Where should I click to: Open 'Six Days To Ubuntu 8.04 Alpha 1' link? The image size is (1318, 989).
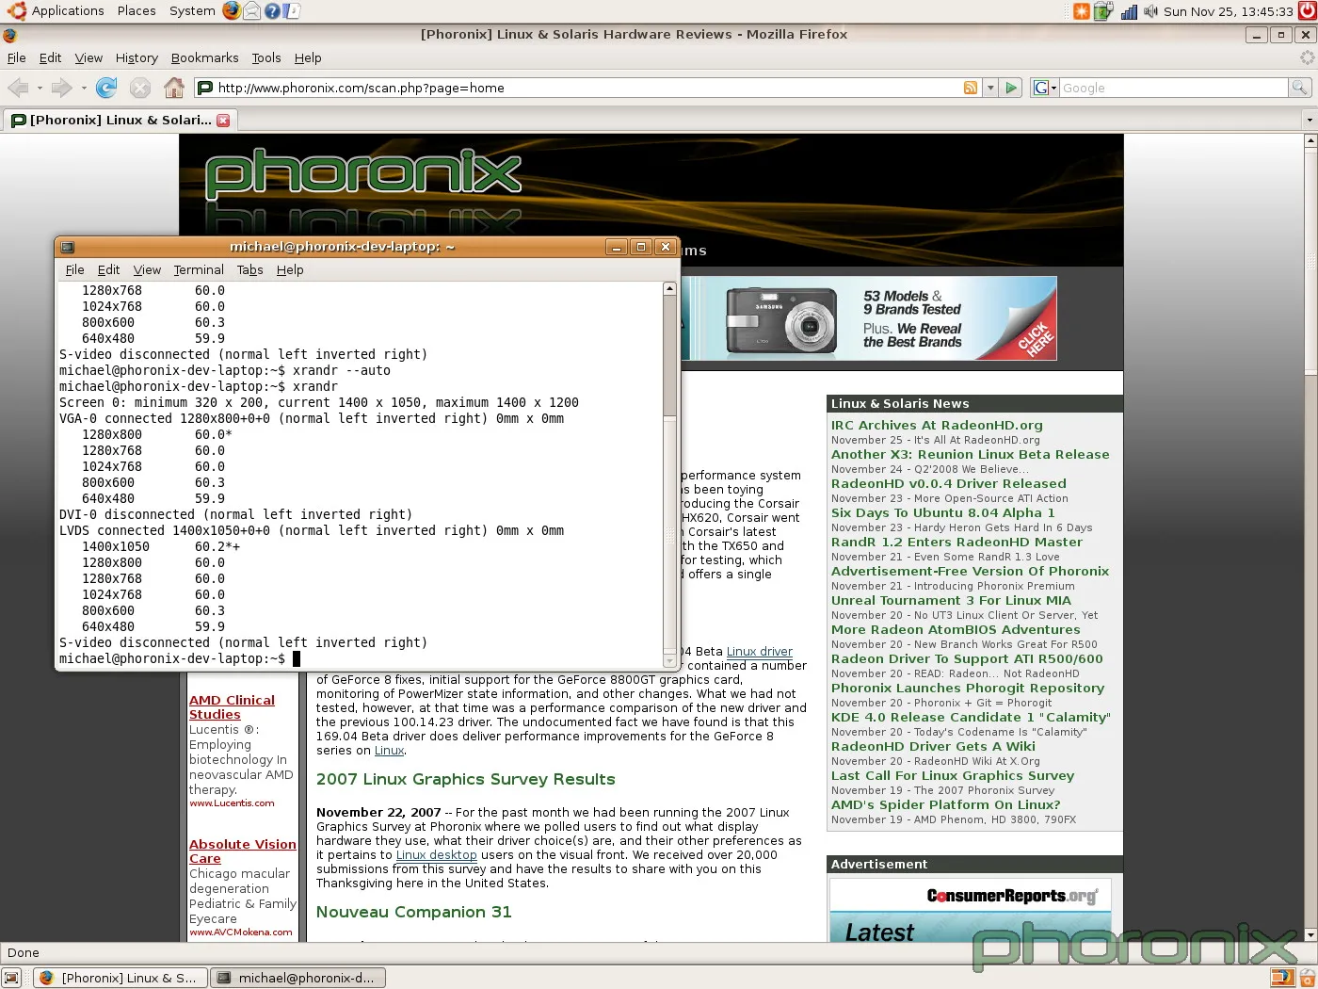[x=942, y=512]
